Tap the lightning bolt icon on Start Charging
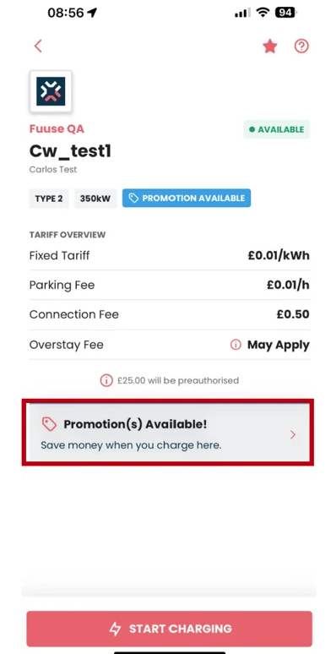The image size is (331, 654). [x=115, y=629]
